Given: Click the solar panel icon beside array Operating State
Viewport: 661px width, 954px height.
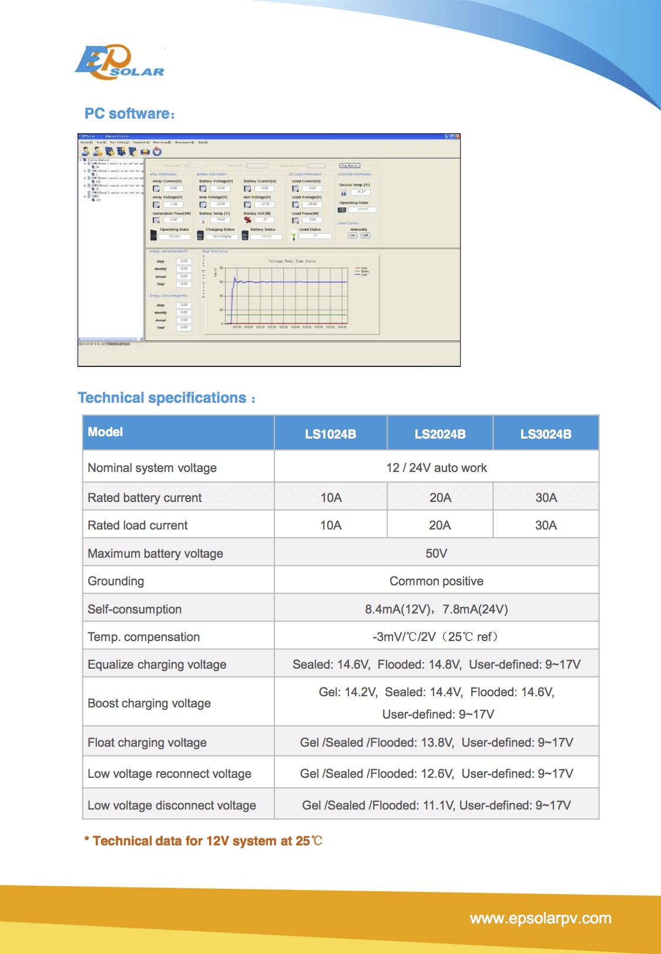Looking at the screenshot, I should (x=153, y=235).
